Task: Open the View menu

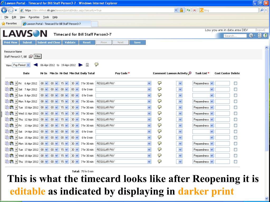Action: [x=22, y=17]
